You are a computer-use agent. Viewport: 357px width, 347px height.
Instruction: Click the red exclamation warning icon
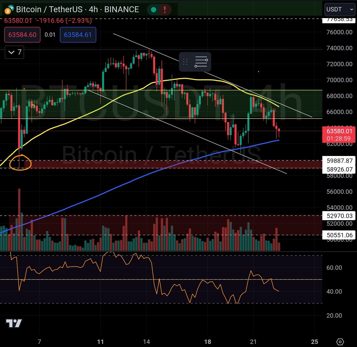pyautogui.click(x=165, y=10)
